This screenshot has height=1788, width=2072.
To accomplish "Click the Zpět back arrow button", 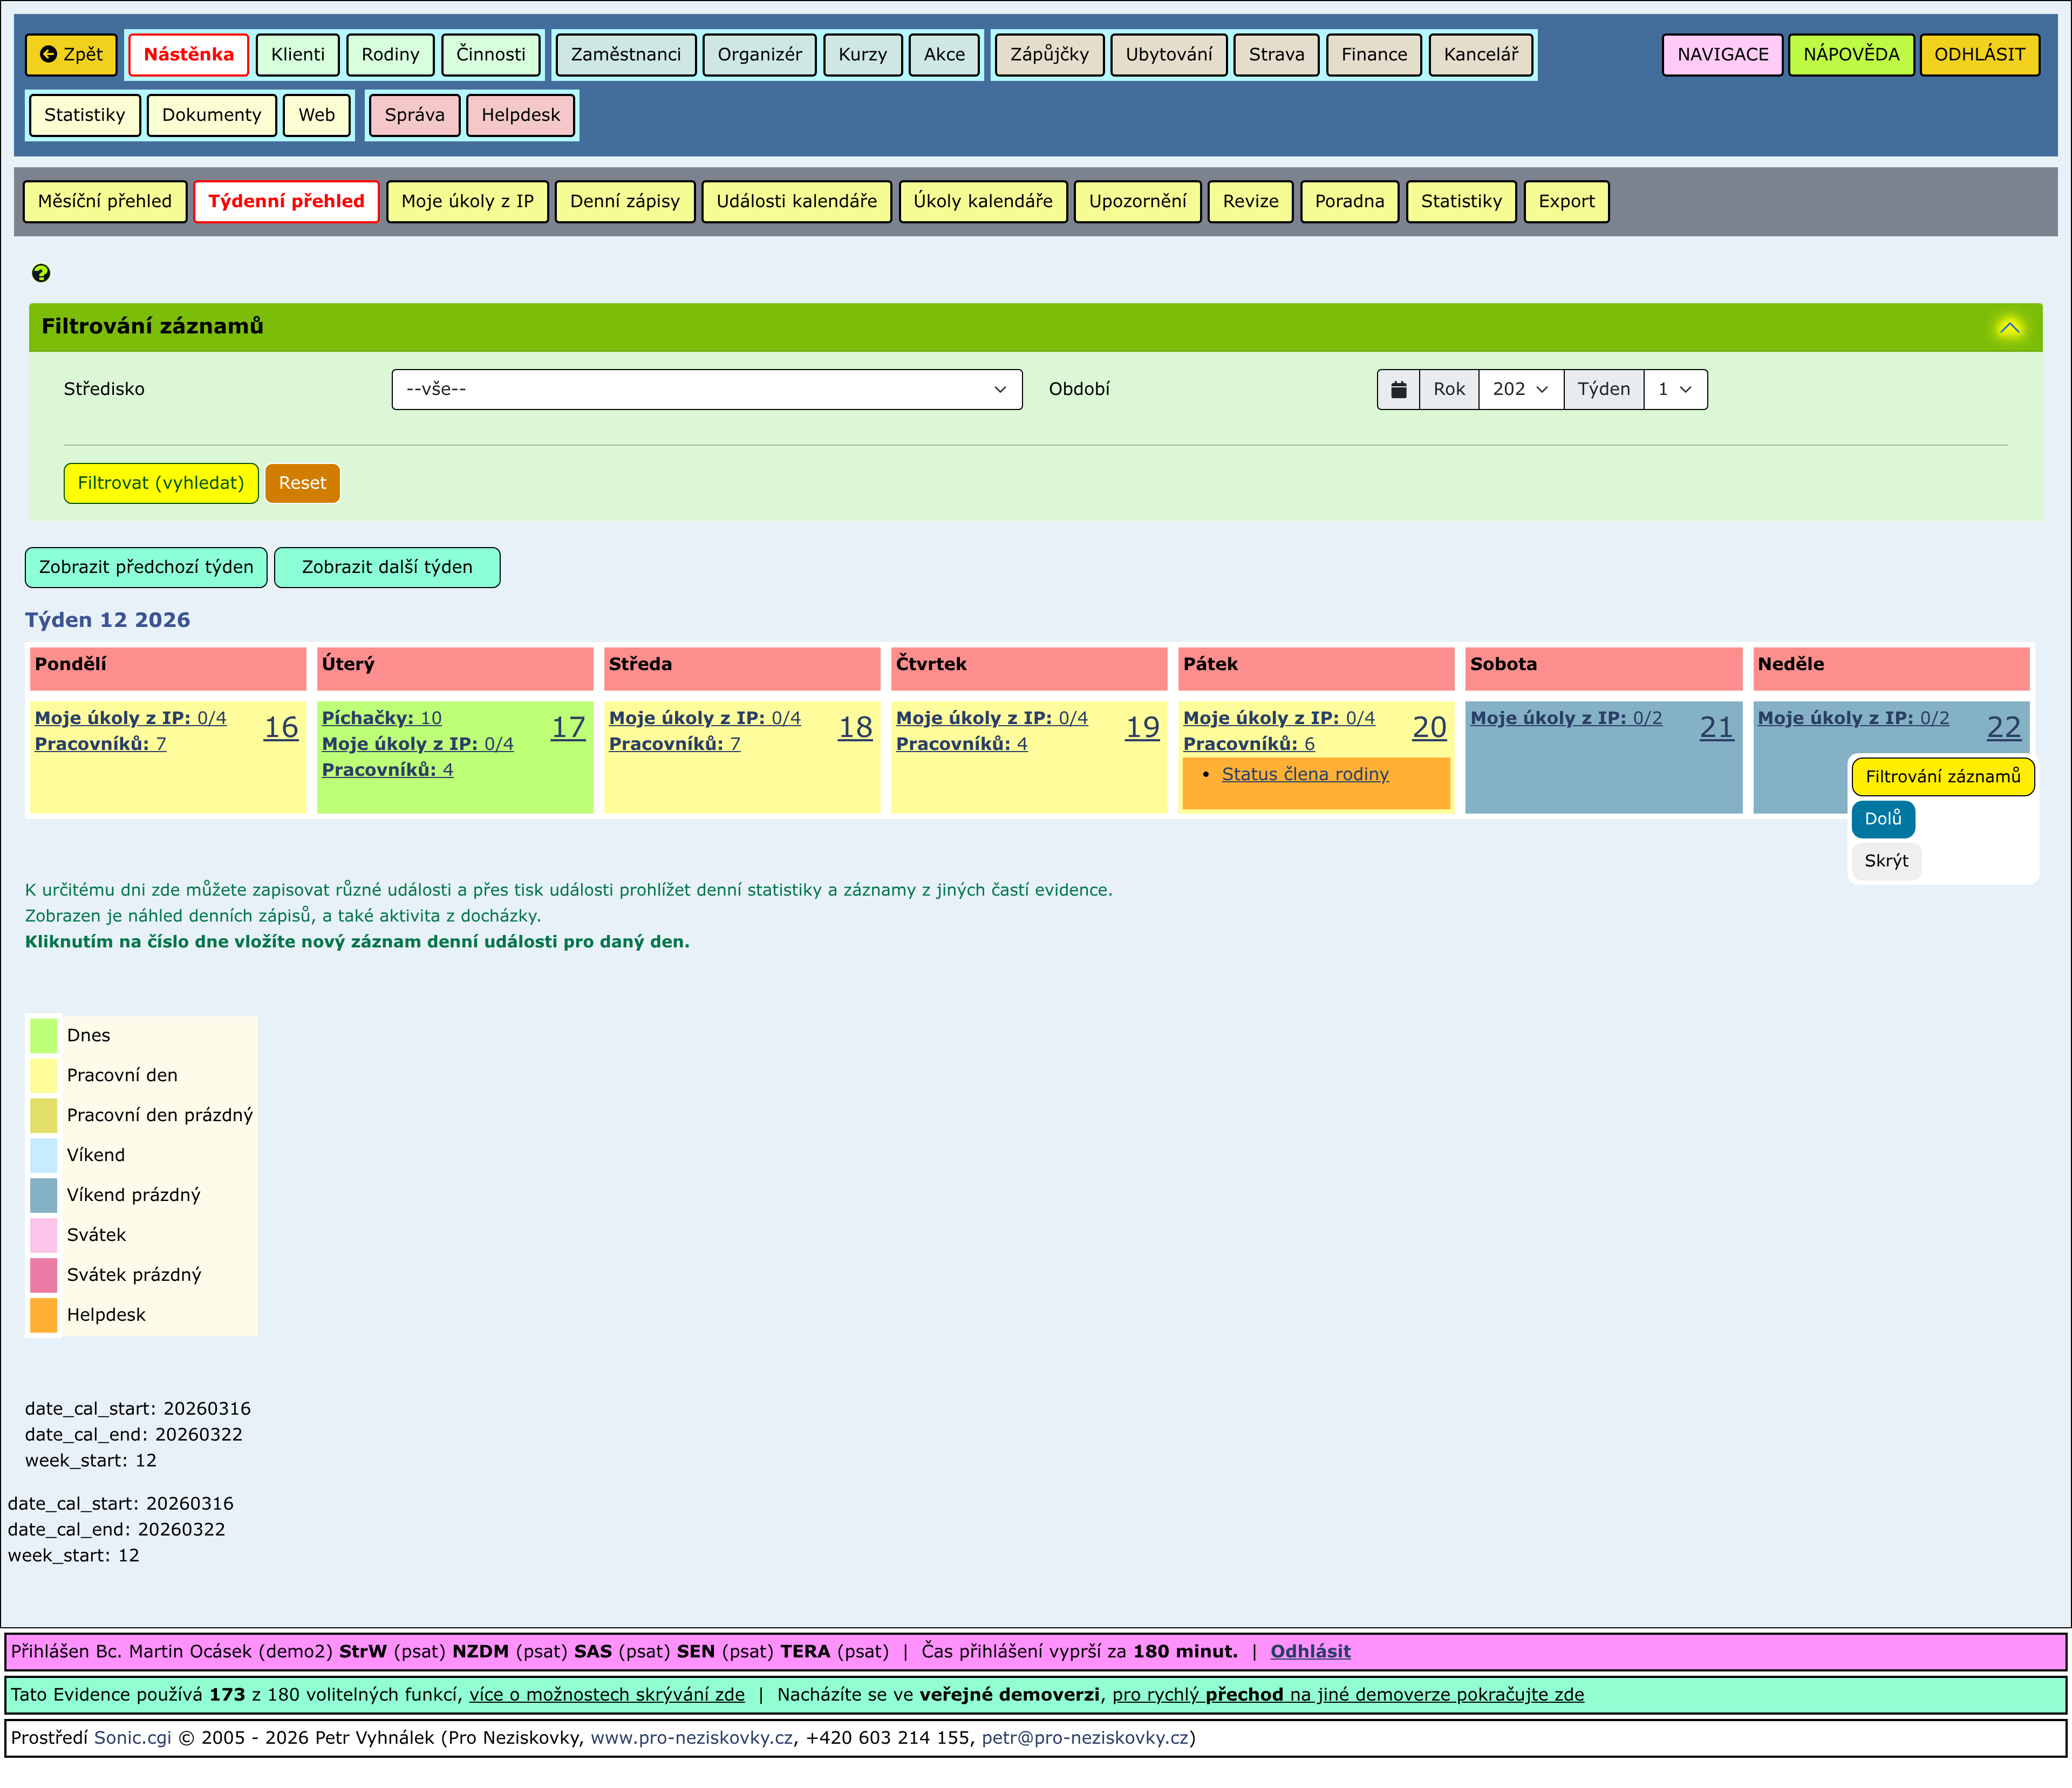I will 71,54.
